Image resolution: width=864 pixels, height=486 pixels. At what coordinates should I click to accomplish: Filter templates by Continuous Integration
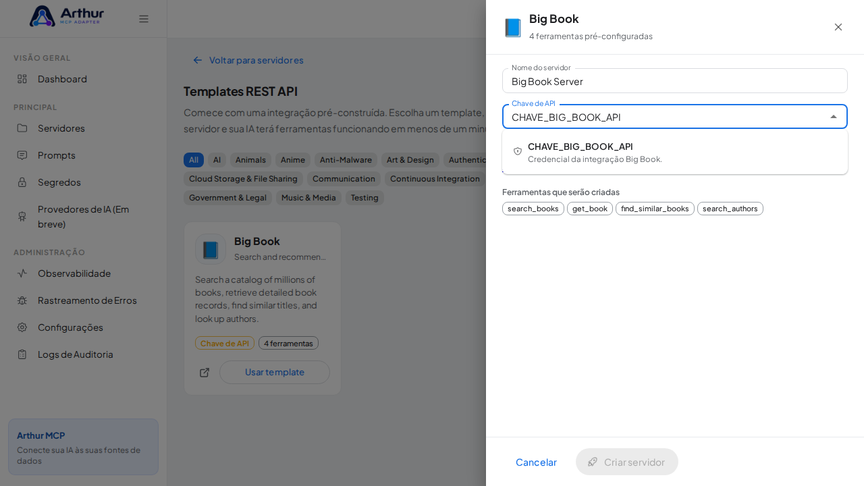[x=435, y=179]
